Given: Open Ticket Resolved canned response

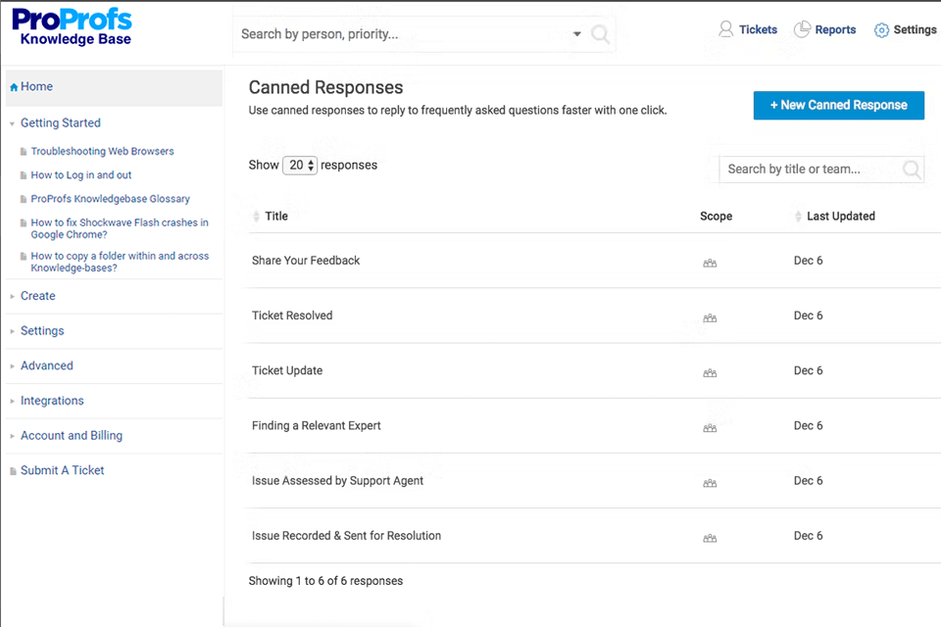Looking at the screenshot, I should coord(292,315).
